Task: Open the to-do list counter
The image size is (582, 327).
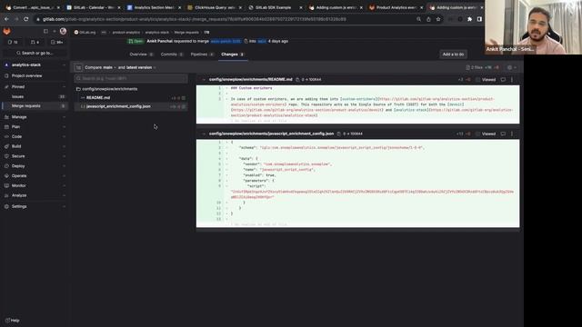Action: coord(57,43)
